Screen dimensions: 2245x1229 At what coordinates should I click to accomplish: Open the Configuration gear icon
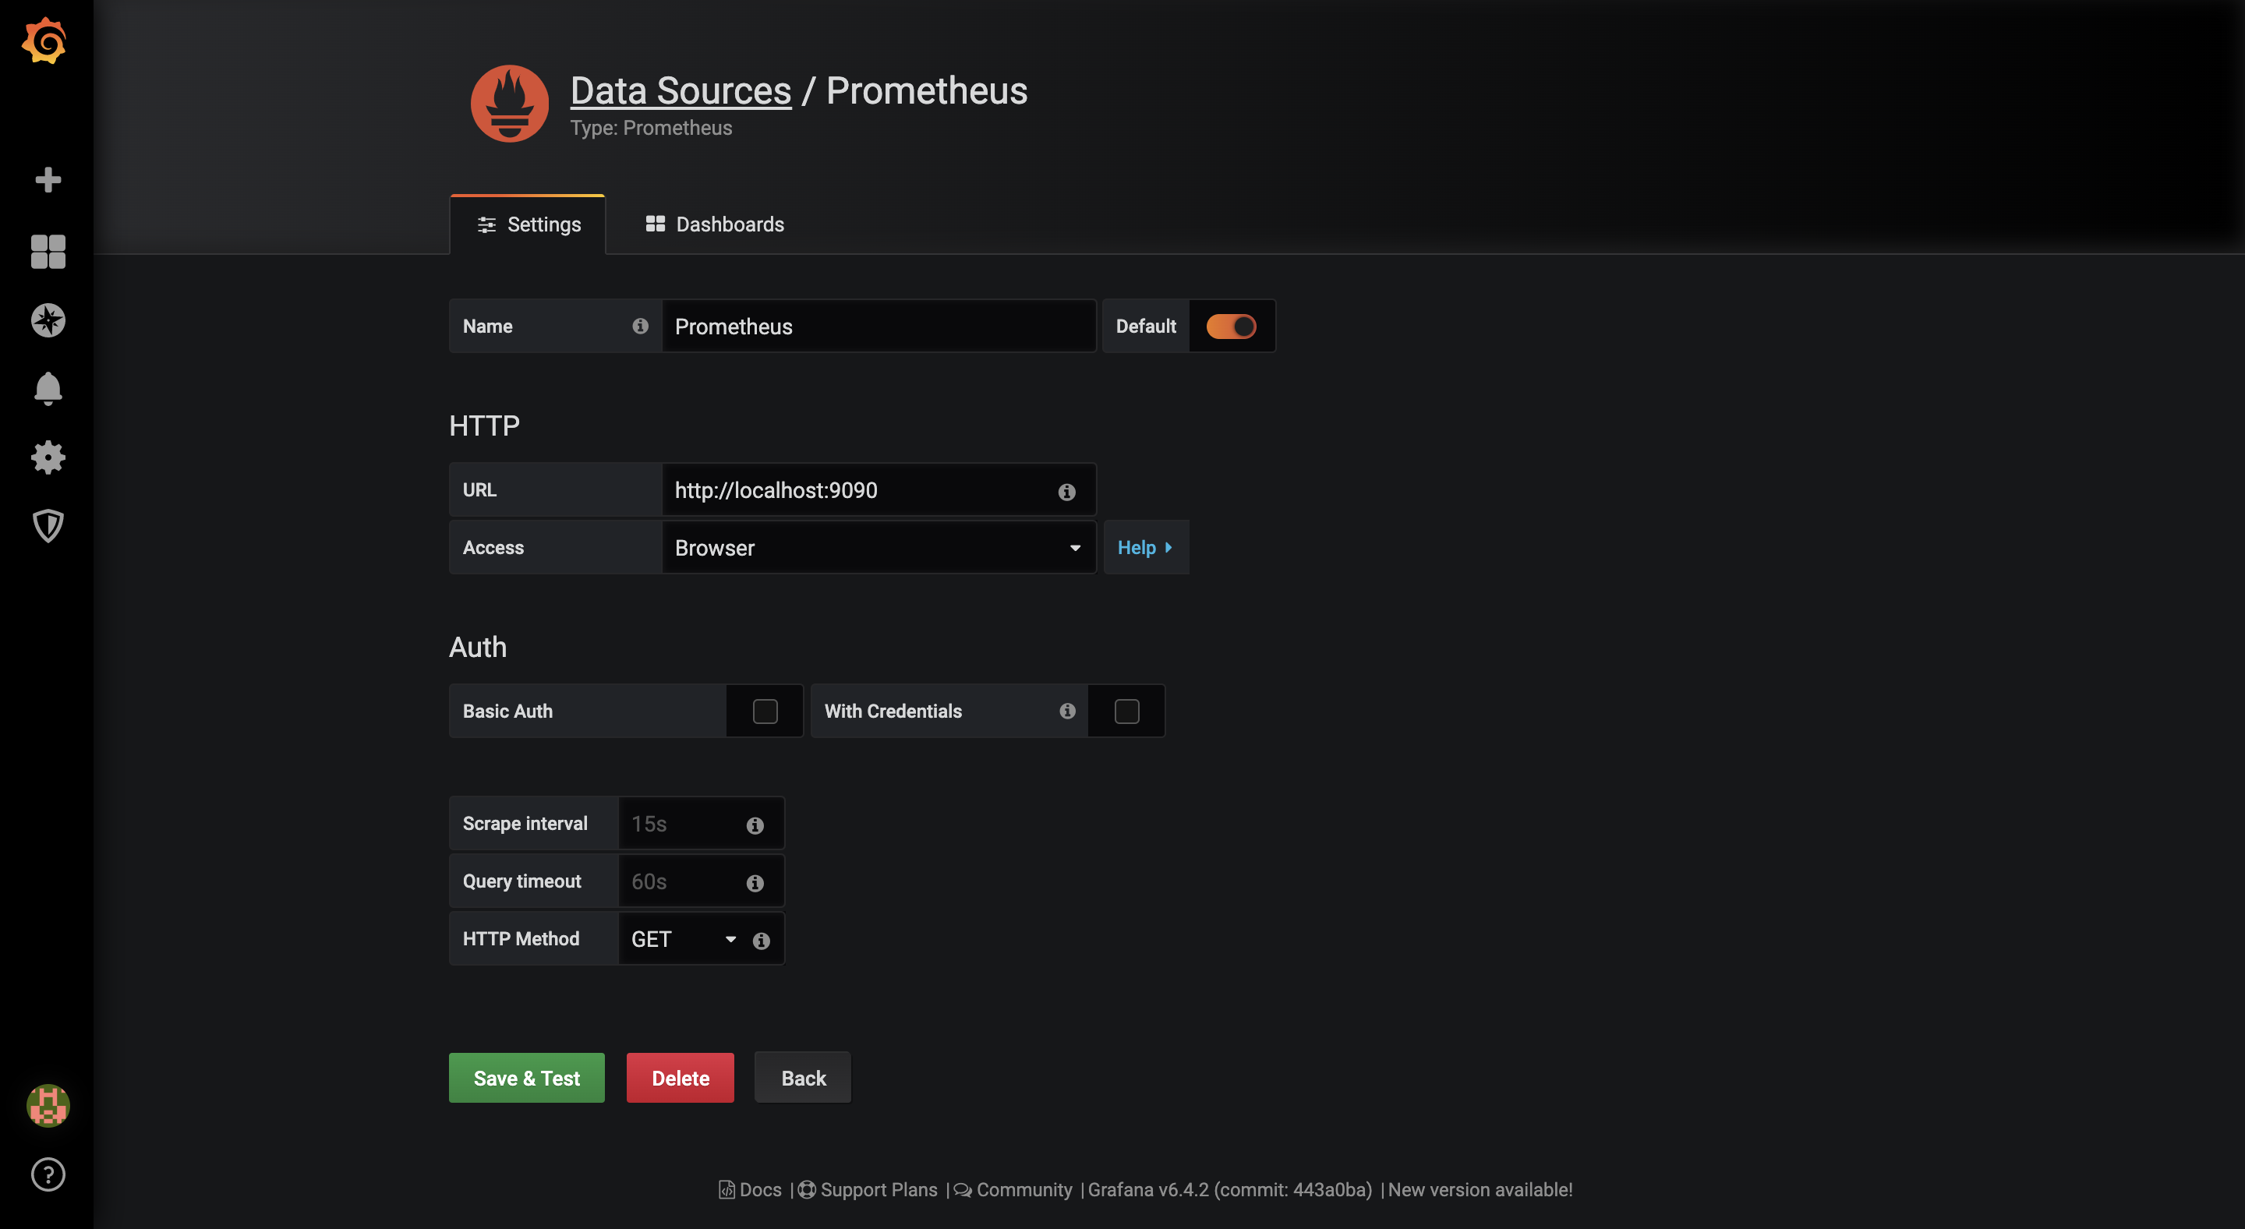point(48,457)
